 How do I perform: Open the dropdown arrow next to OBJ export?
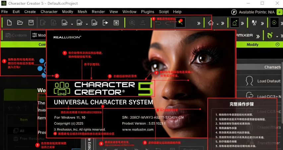(72, 24)
